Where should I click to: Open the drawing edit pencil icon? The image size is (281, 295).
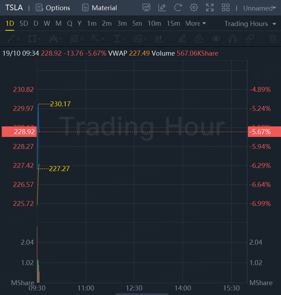(x=162, y=8)
